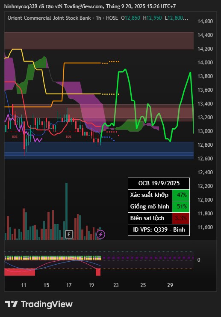
Task: Select the Orient Commercial Joint Stock Bank title
Action: [x=49, y=18]
